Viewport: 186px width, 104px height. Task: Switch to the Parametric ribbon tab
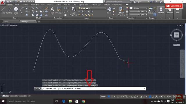click(35, 5)
